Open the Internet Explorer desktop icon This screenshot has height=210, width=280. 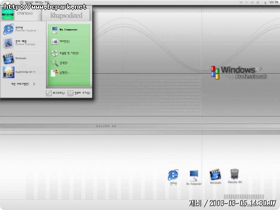pos(173,177)
